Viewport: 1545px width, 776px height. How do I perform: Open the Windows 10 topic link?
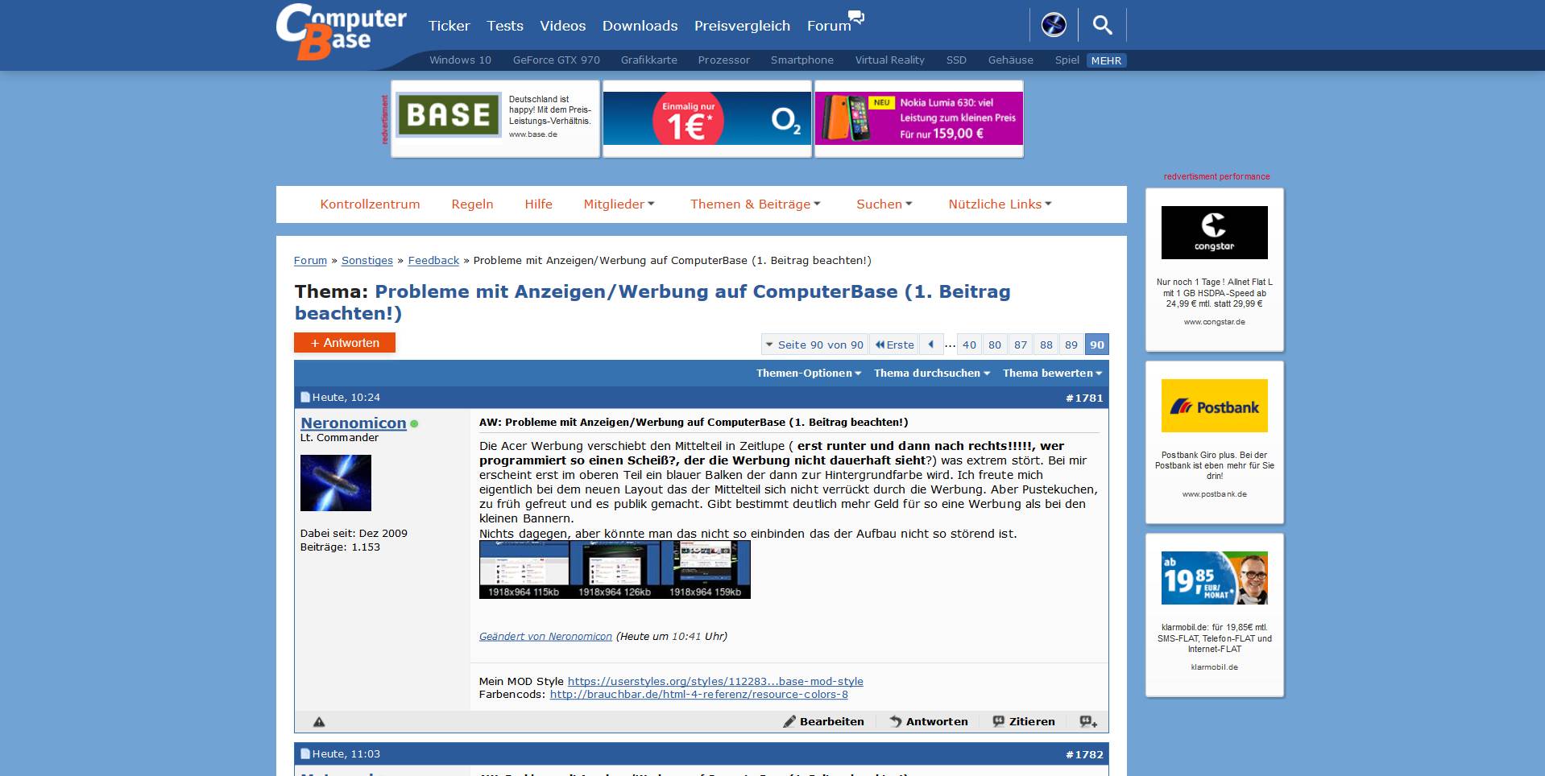(x=460, y=60)
